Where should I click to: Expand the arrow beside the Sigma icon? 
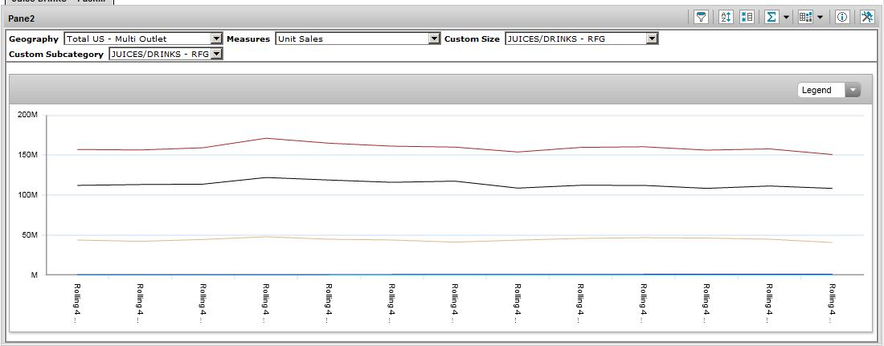pos(786,17)
